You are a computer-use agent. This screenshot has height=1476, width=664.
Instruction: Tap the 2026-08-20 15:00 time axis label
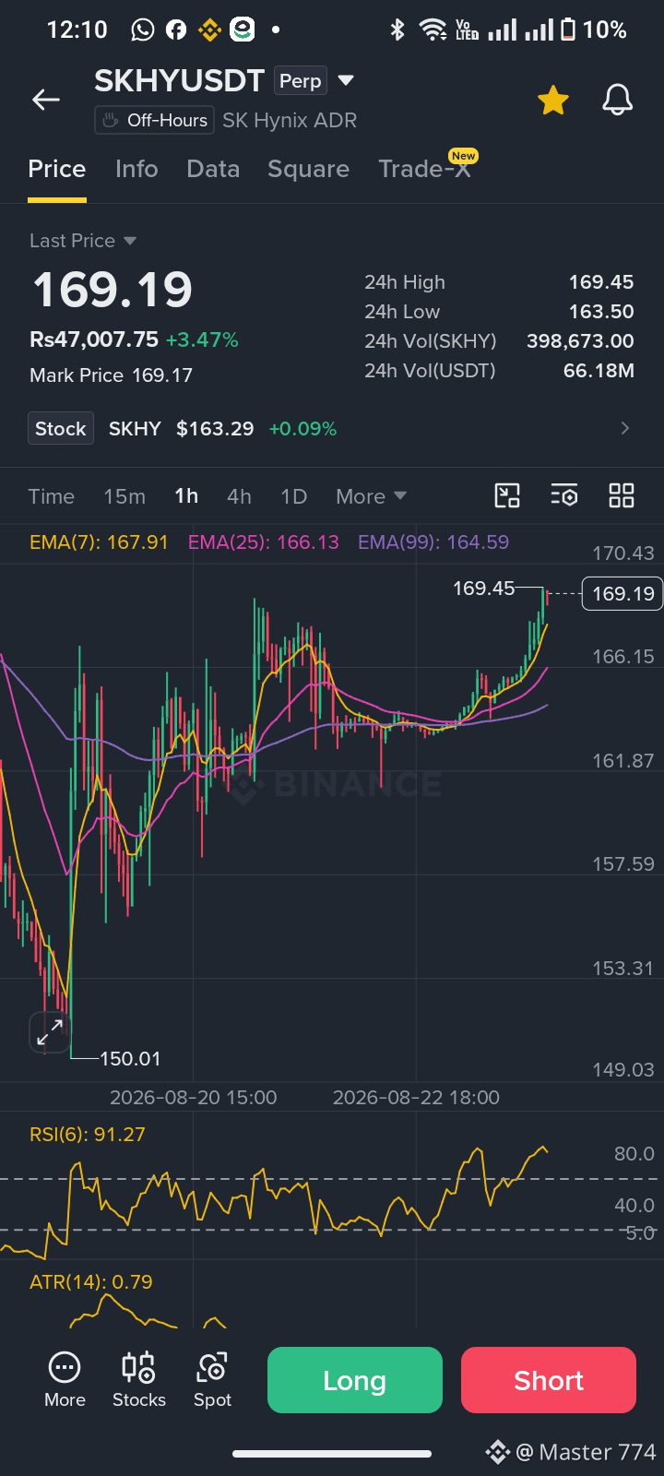[x=193, y=1098]
